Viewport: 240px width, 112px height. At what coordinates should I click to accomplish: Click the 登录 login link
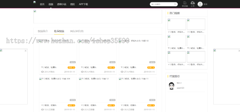(205, 4)
